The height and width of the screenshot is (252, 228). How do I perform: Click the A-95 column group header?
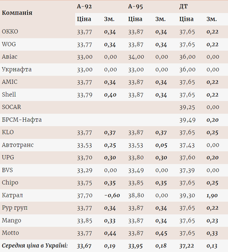coord(135,6)
